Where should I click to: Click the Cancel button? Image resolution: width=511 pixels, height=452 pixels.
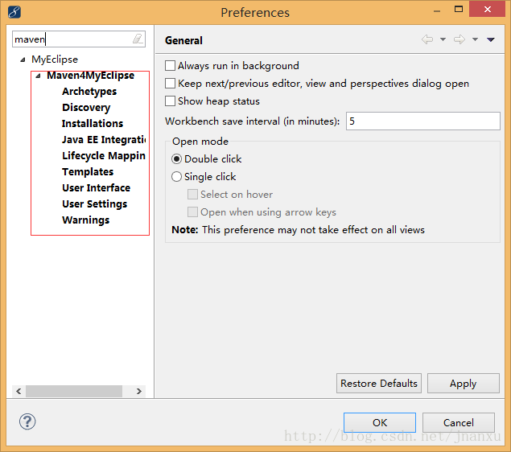[459, 423]
